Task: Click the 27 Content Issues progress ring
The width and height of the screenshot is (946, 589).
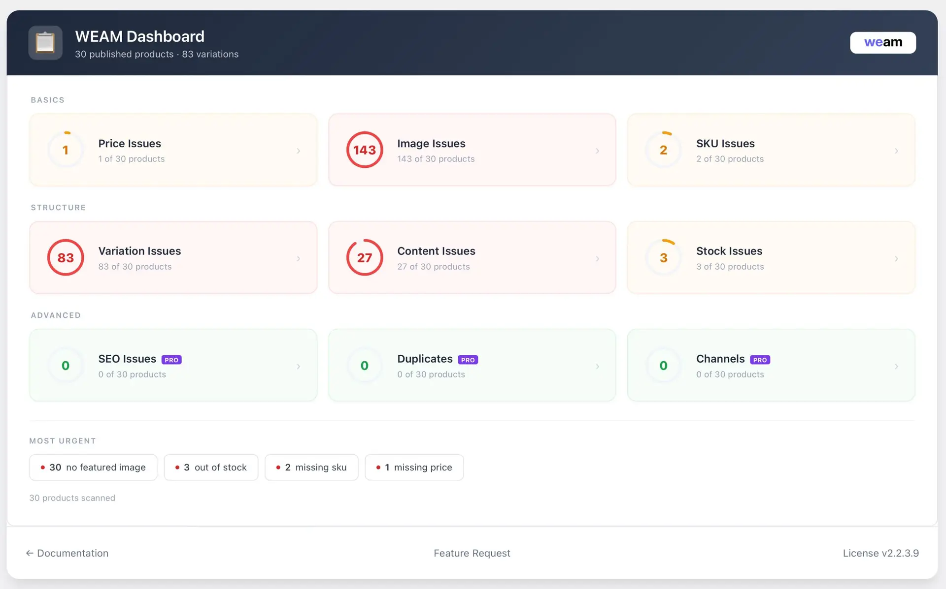Action: (x=364, y=257)
